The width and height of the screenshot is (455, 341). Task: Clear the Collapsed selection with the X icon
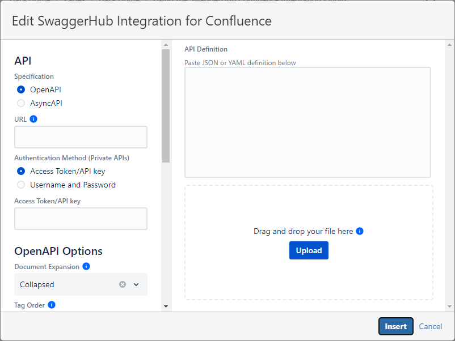coord(123,284)
